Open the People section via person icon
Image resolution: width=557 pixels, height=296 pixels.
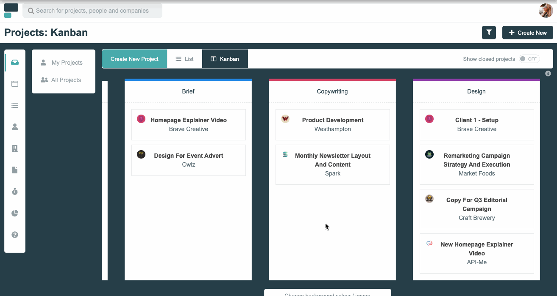[x=14, y=126]
